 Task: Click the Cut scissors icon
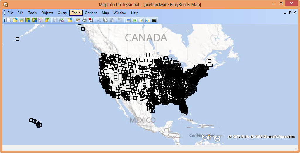(99, 20)
